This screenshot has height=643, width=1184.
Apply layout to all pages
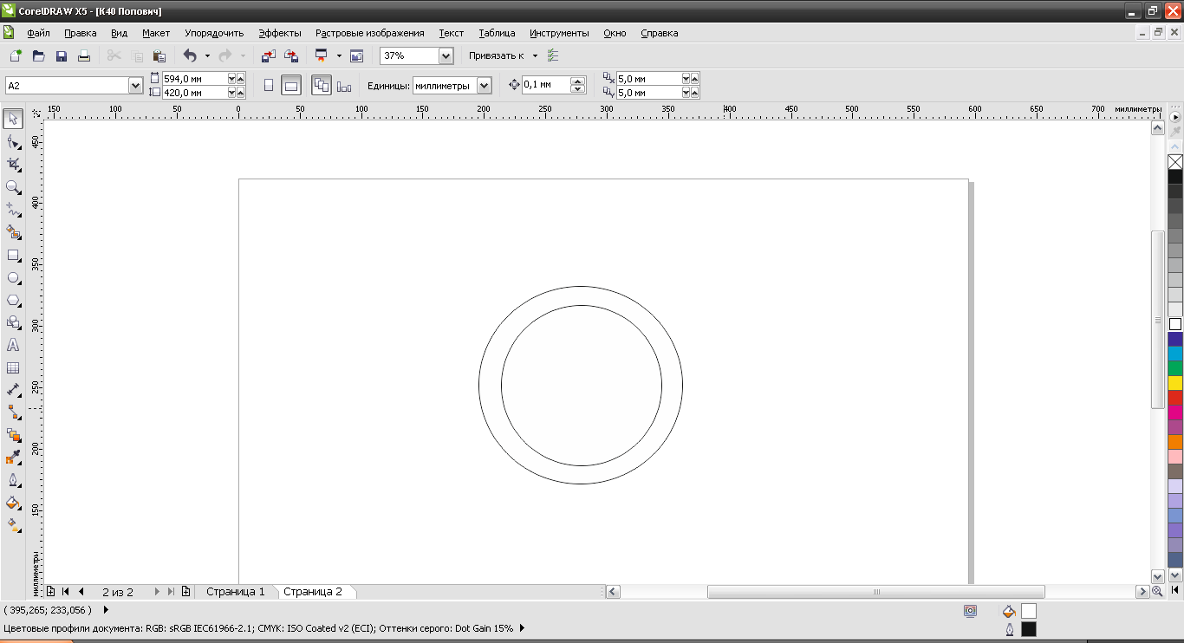(x=322, y=86)
